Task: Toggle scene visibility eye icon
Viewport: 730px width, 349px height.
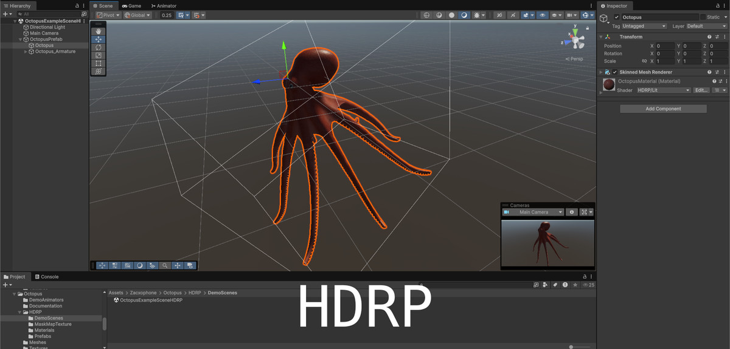Action: pyautogui.click(x=542, y=15)
